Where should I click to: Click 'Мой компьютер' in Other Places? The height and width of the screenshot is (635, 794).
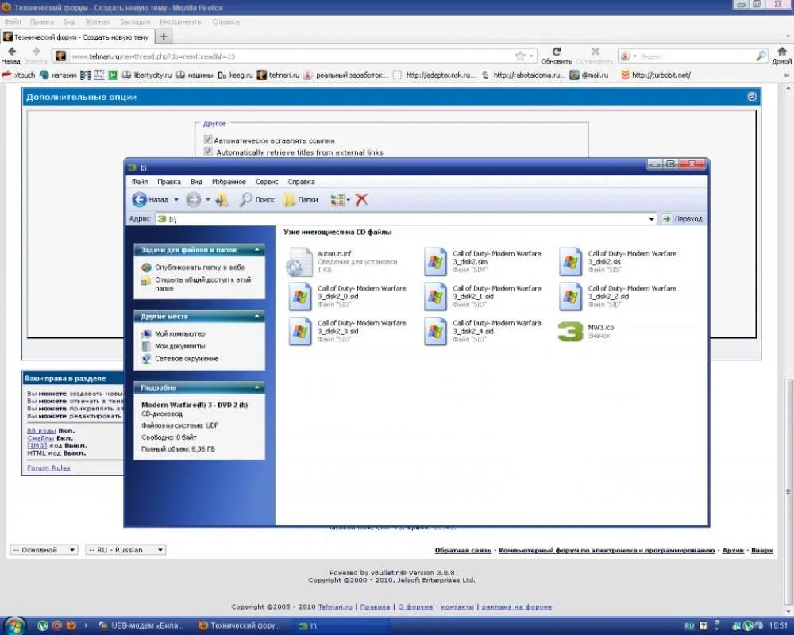tap(179, 334)
